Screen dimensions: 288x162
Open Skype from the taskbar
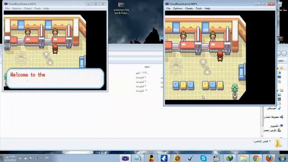coord(203,158)
